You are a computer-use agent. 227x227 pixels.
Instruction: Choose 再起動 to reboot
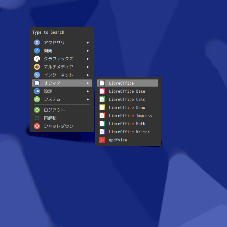coord(62,118)
